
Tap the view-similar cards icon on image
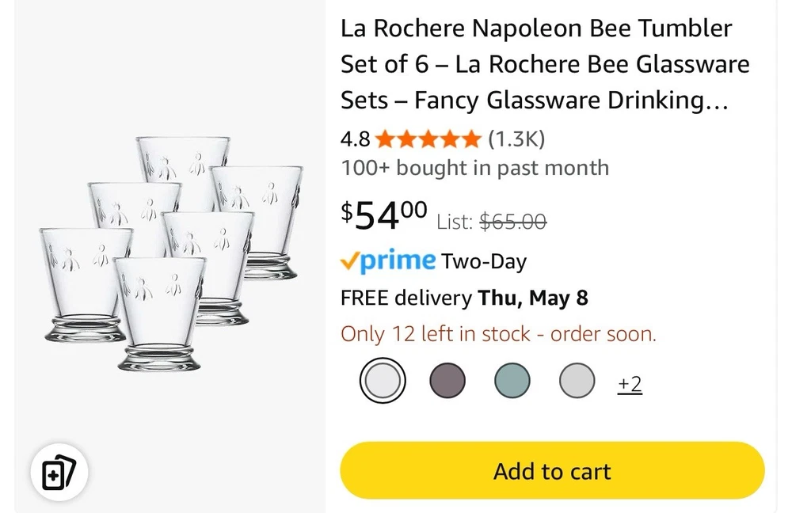coord(59,473)
